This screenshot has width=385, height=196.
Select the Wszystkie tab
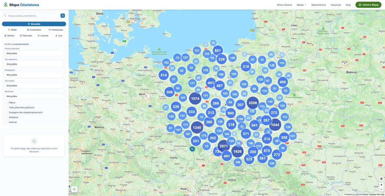pyautogui.click(x=34, y=24)
